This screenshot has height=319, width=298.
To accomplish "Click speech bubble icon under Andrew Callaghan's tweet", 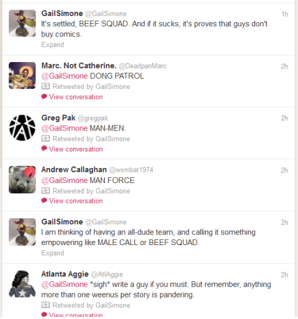I will 44,200.
